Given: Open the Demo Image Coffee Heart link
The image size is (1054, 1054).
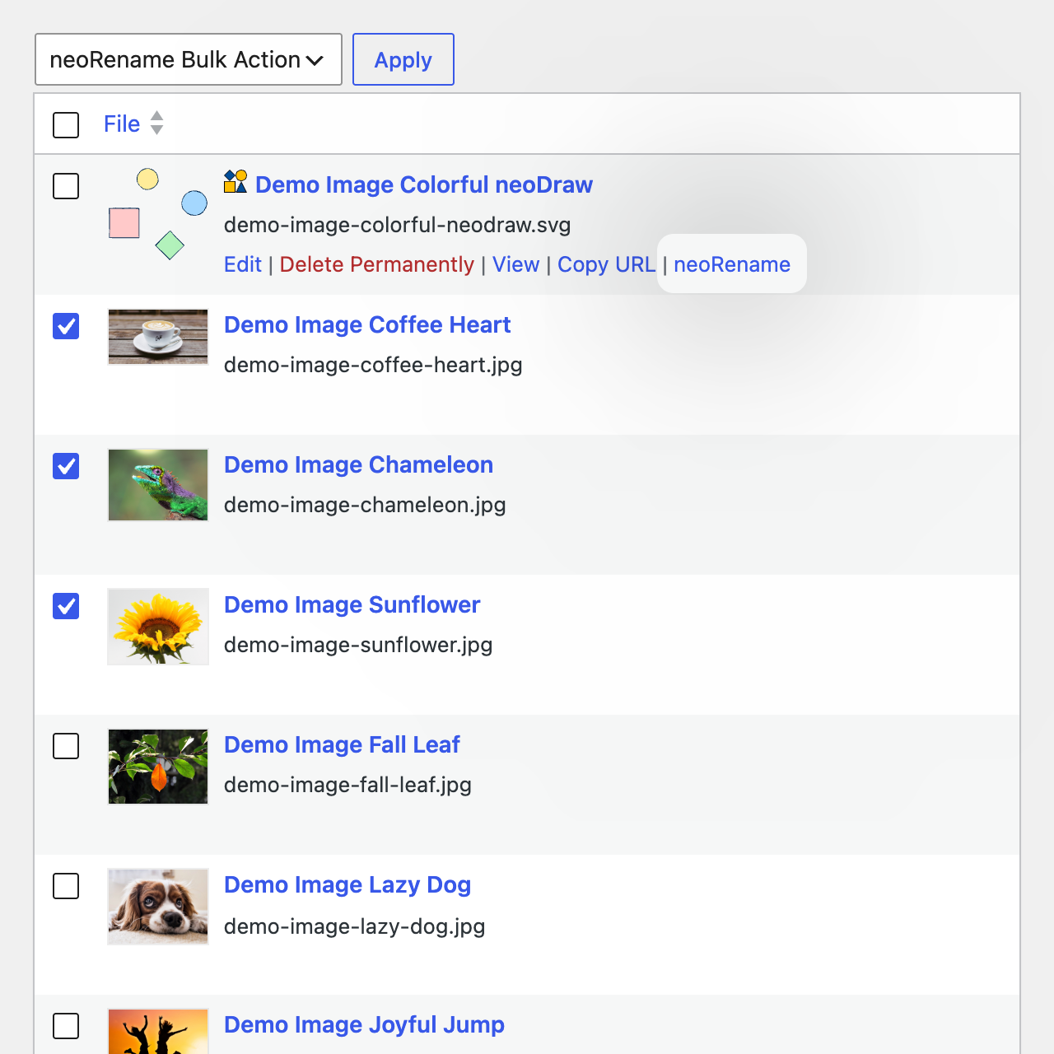Looking at the screenshot, I should pos(367,324).
